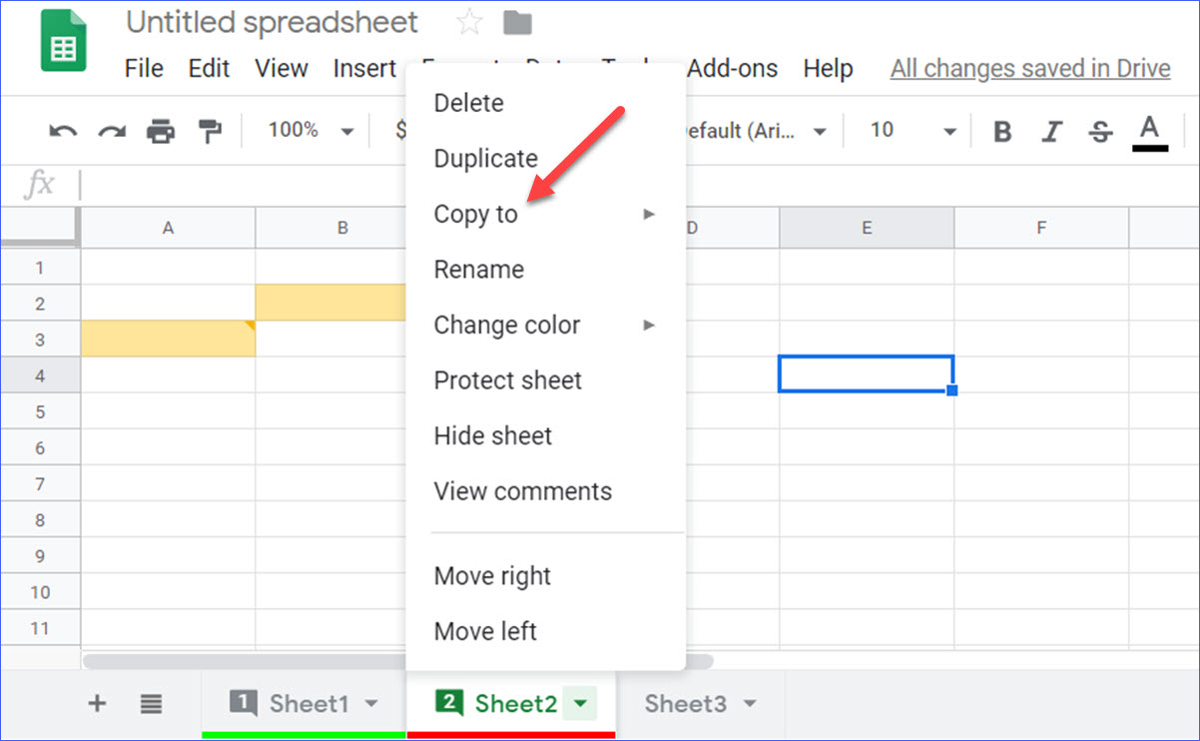
Task: Click the move to folder icon
Action: [x=517, y=22]
